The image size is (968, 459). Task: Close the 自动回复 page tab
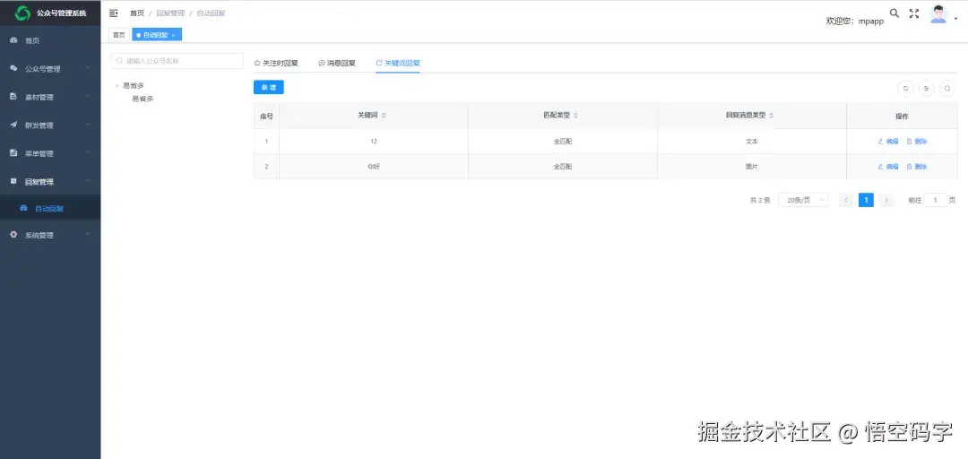[x=174, y=36]
